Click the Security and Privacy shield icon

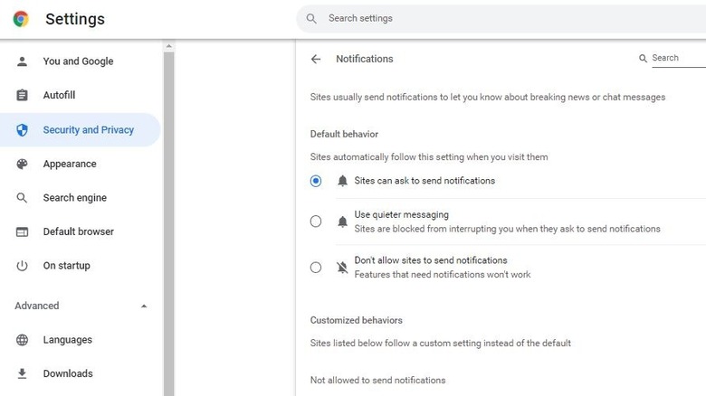(23, 130)
